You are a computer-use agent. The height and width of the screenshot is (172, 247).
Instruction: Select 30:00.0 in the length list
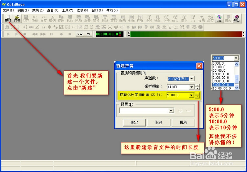[x=223, y=70]
